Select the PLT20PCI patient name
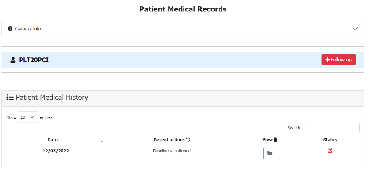The width and height of the screenshot is (368, 174). (x=34, y=60)
